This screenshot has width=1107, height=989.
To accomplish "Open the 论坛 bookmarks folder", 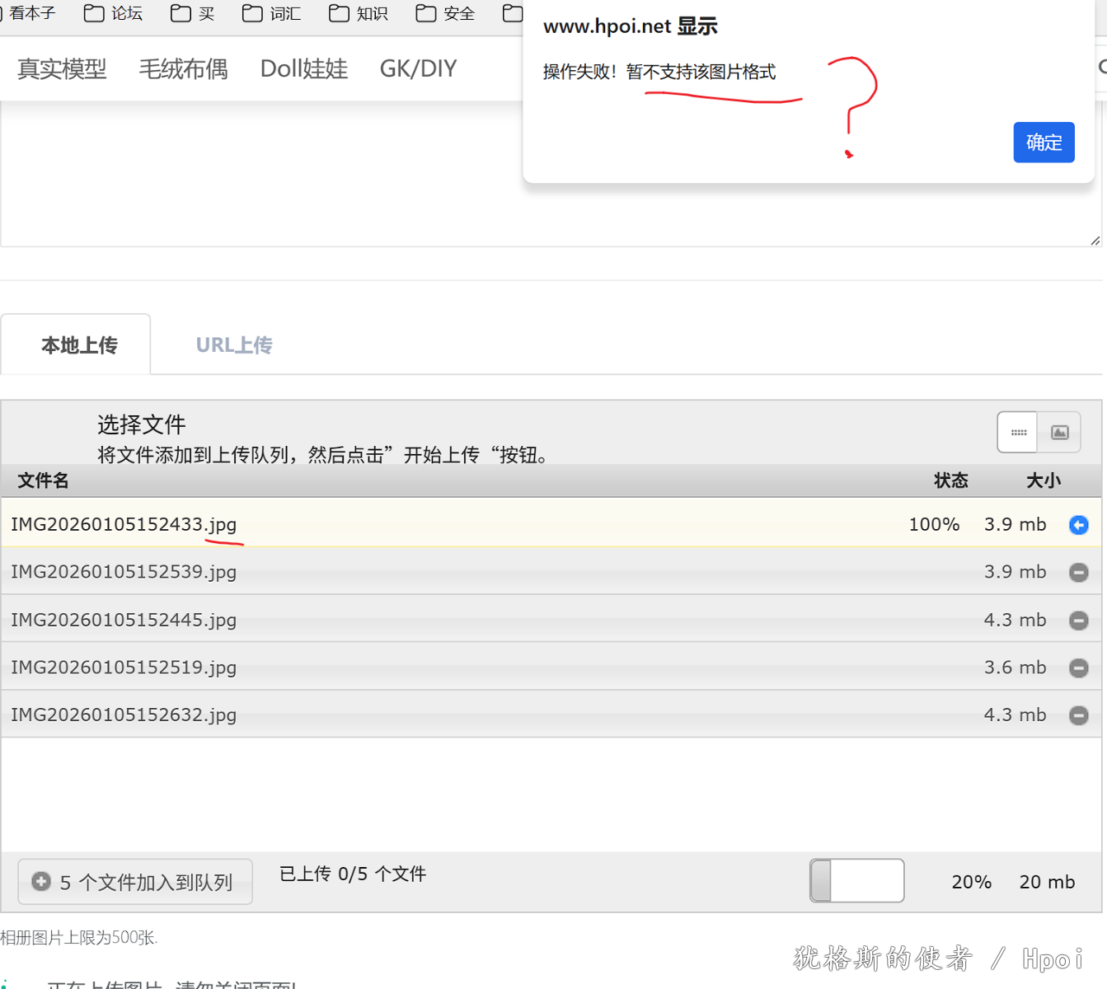I will pyautogui.click(x=114, y=13).
